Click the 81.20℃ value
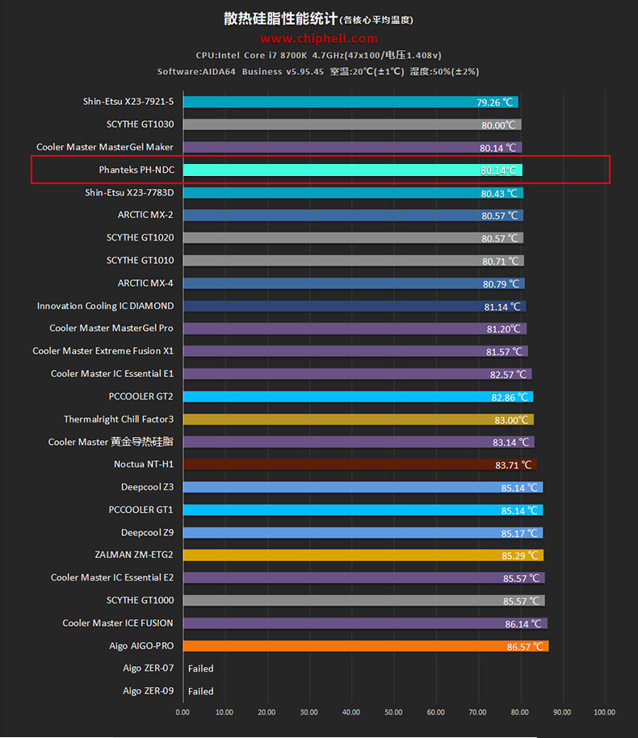638x738 pixels. 503,329
